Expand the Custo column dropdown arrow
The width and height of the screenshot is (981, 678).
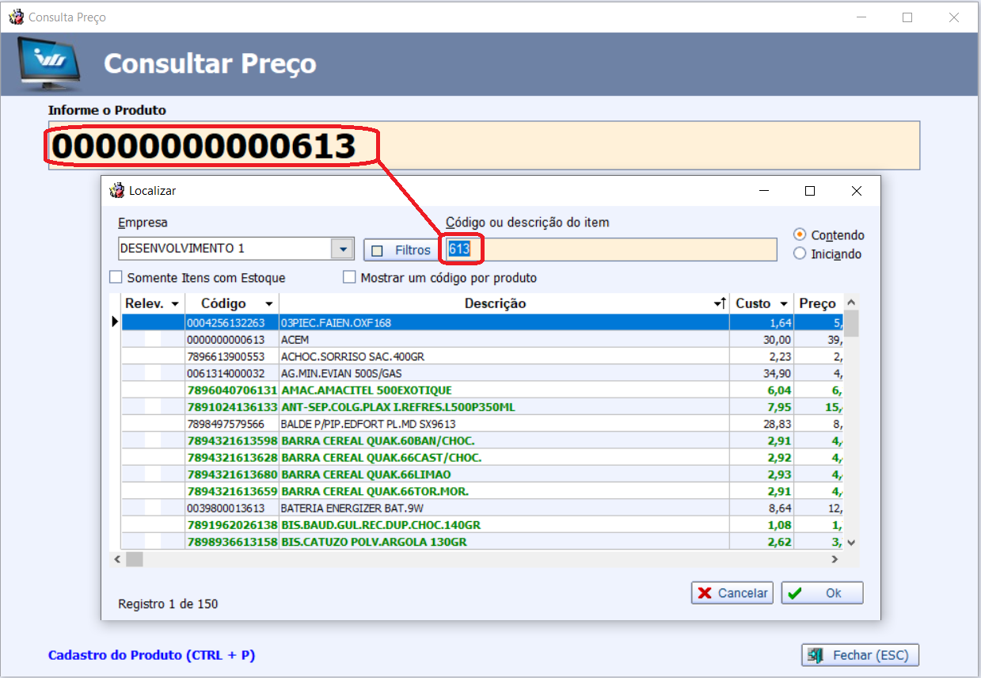(x=783, y=304)
